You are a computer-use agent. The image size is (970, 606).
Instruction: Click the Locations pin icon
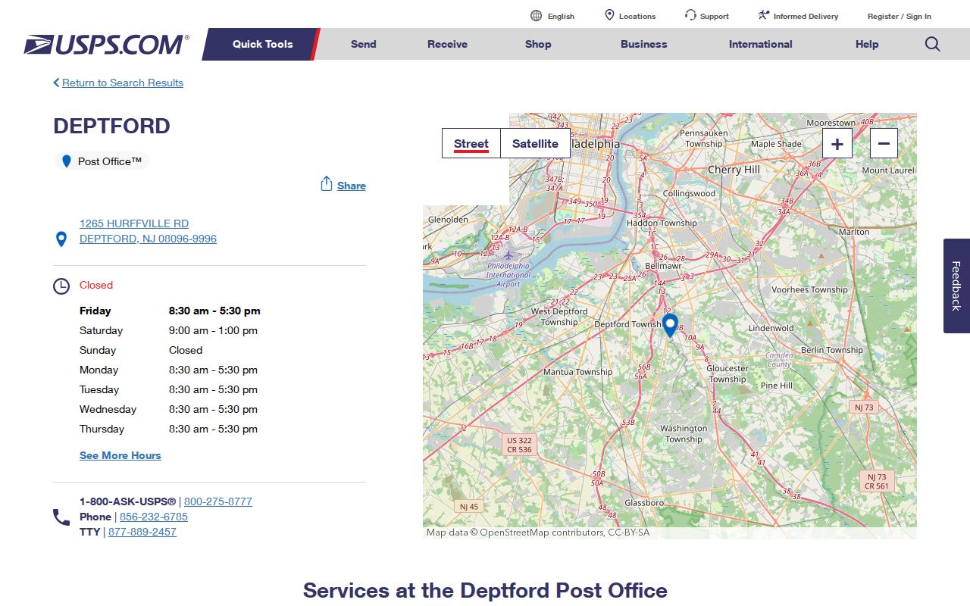click(x=609, y=15)
